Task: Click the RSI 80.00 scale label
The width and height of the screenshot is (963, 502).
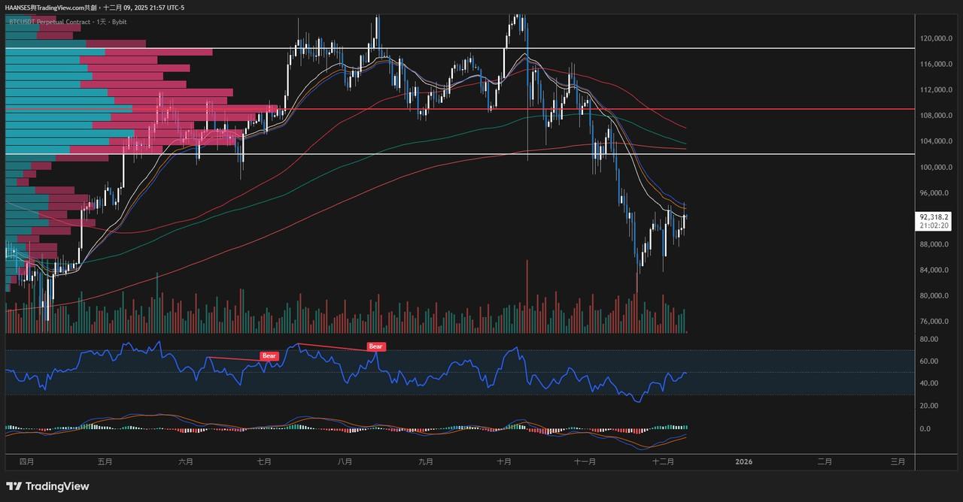Action: click(x=930, y=339)
